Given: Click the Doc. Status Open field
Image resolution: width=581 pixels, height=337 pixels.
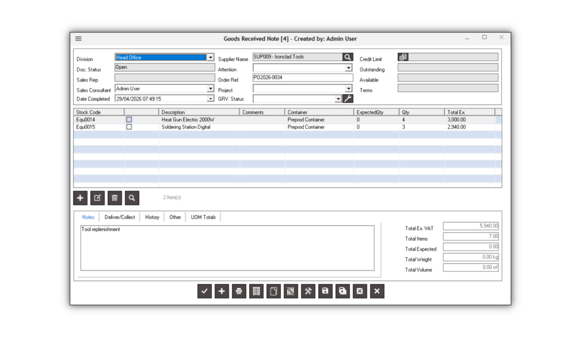Looking at the screenshot, I should click(165, 68).
